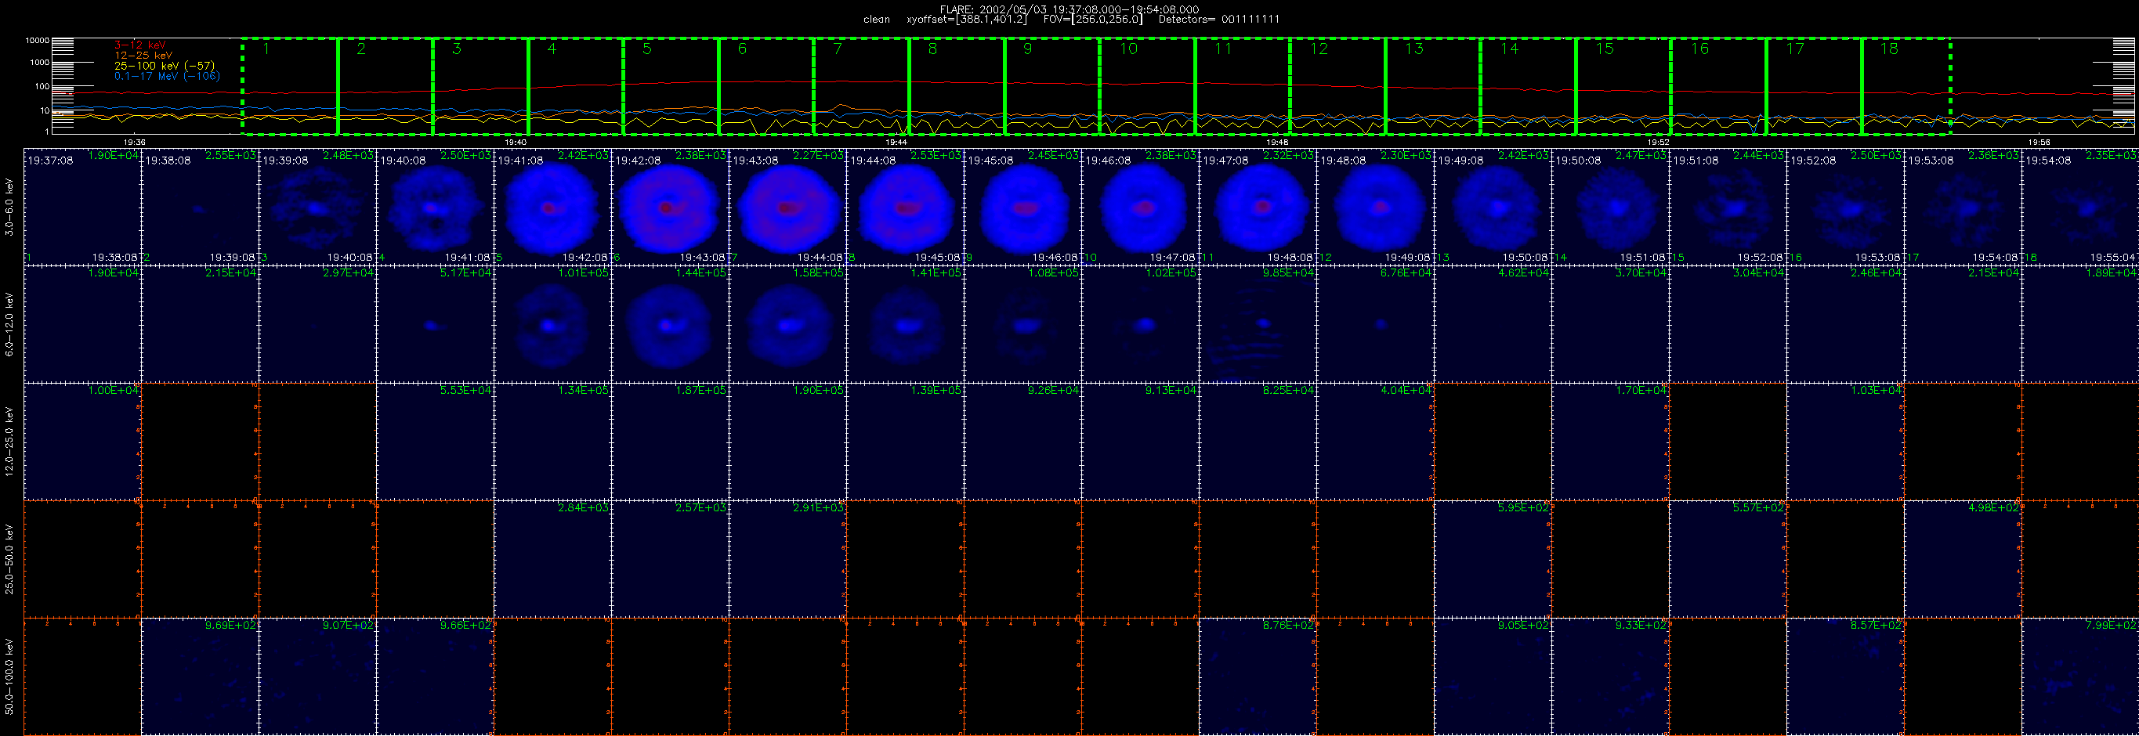Screen dimensions: 2139x736
Task: Open the 6.0-12.0 keV image labeled 1.58E+05
Action: 788,324
